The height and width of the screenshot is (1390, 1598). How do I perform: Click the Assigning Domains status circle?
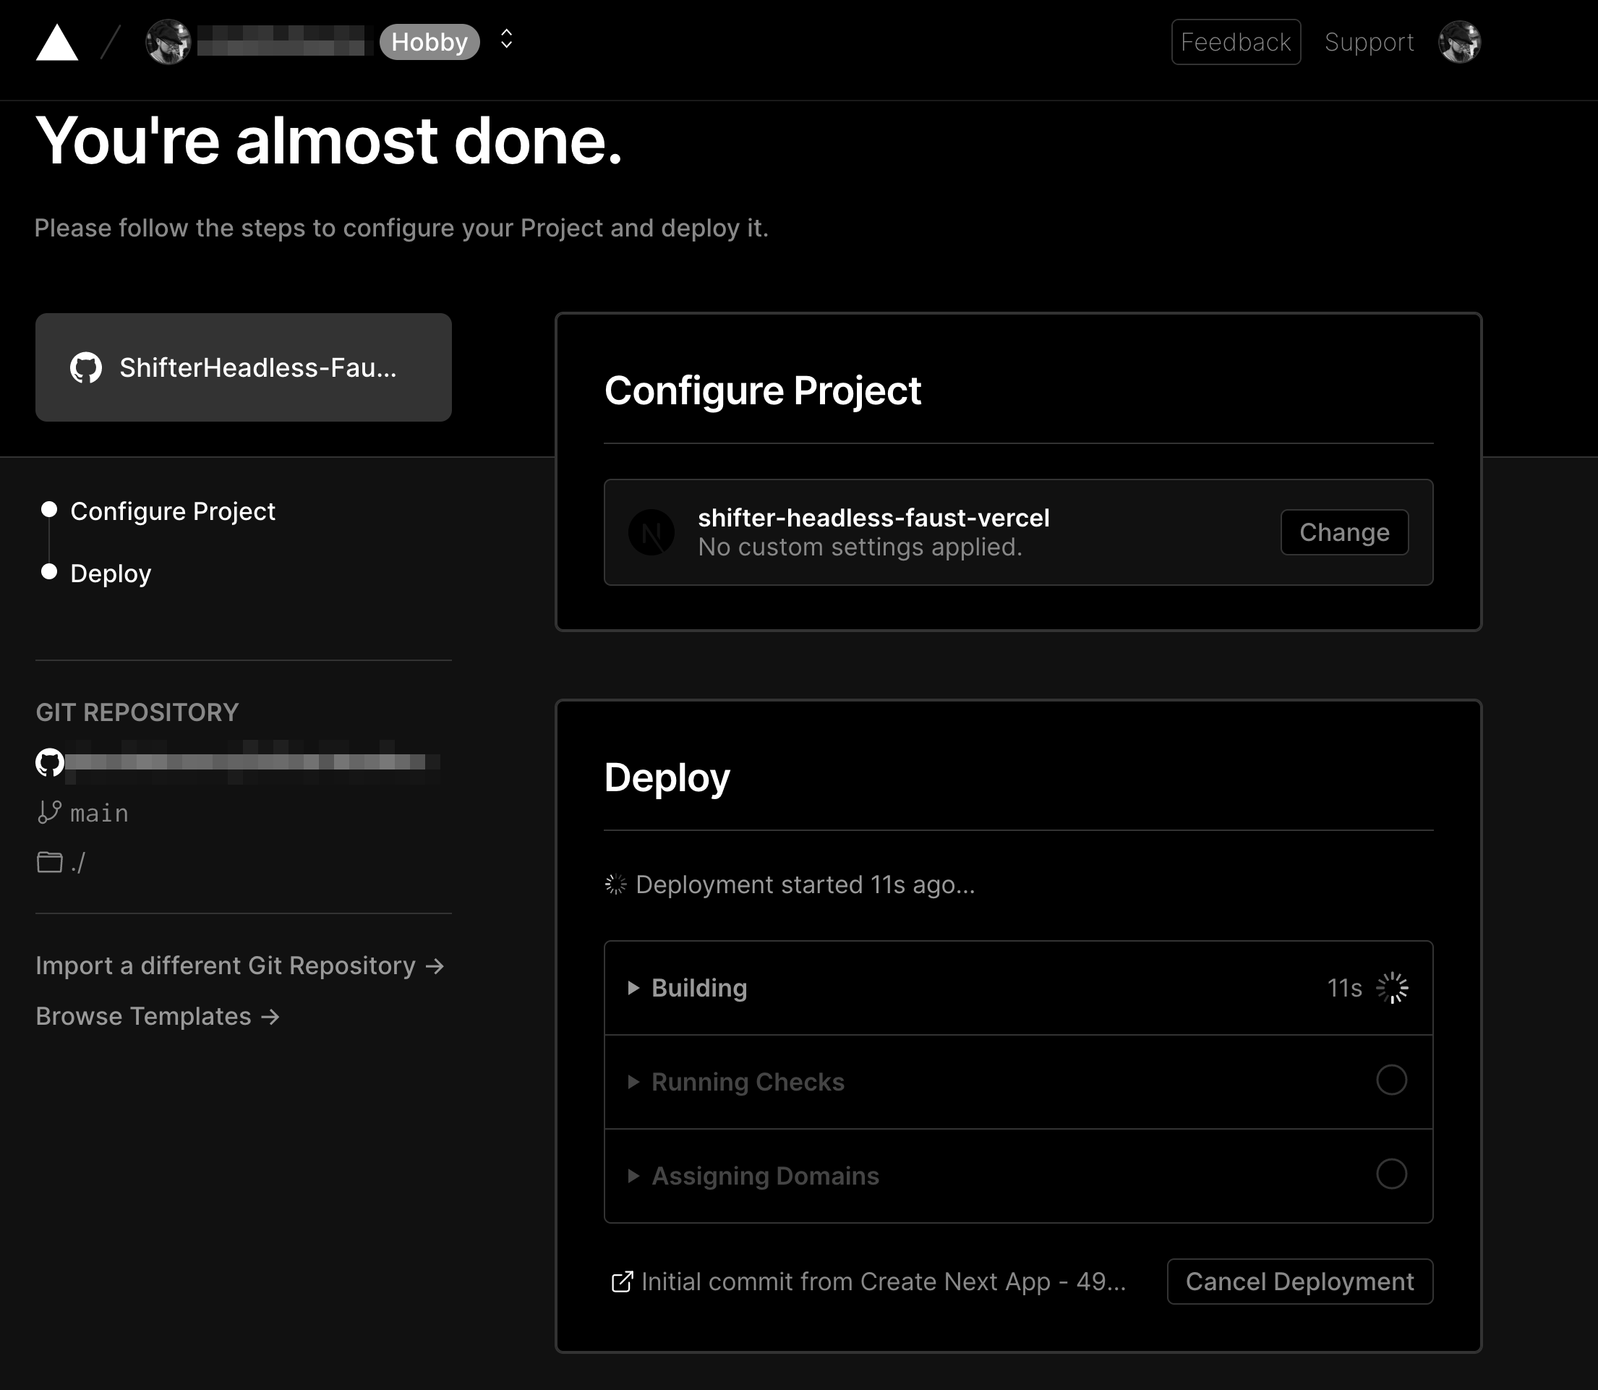point(1392,1174)
